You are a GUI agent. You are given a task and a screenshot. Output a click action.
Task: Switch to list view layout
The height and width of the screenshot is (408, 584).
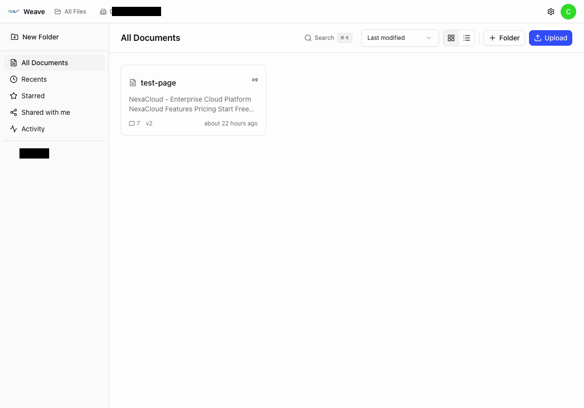467,38
